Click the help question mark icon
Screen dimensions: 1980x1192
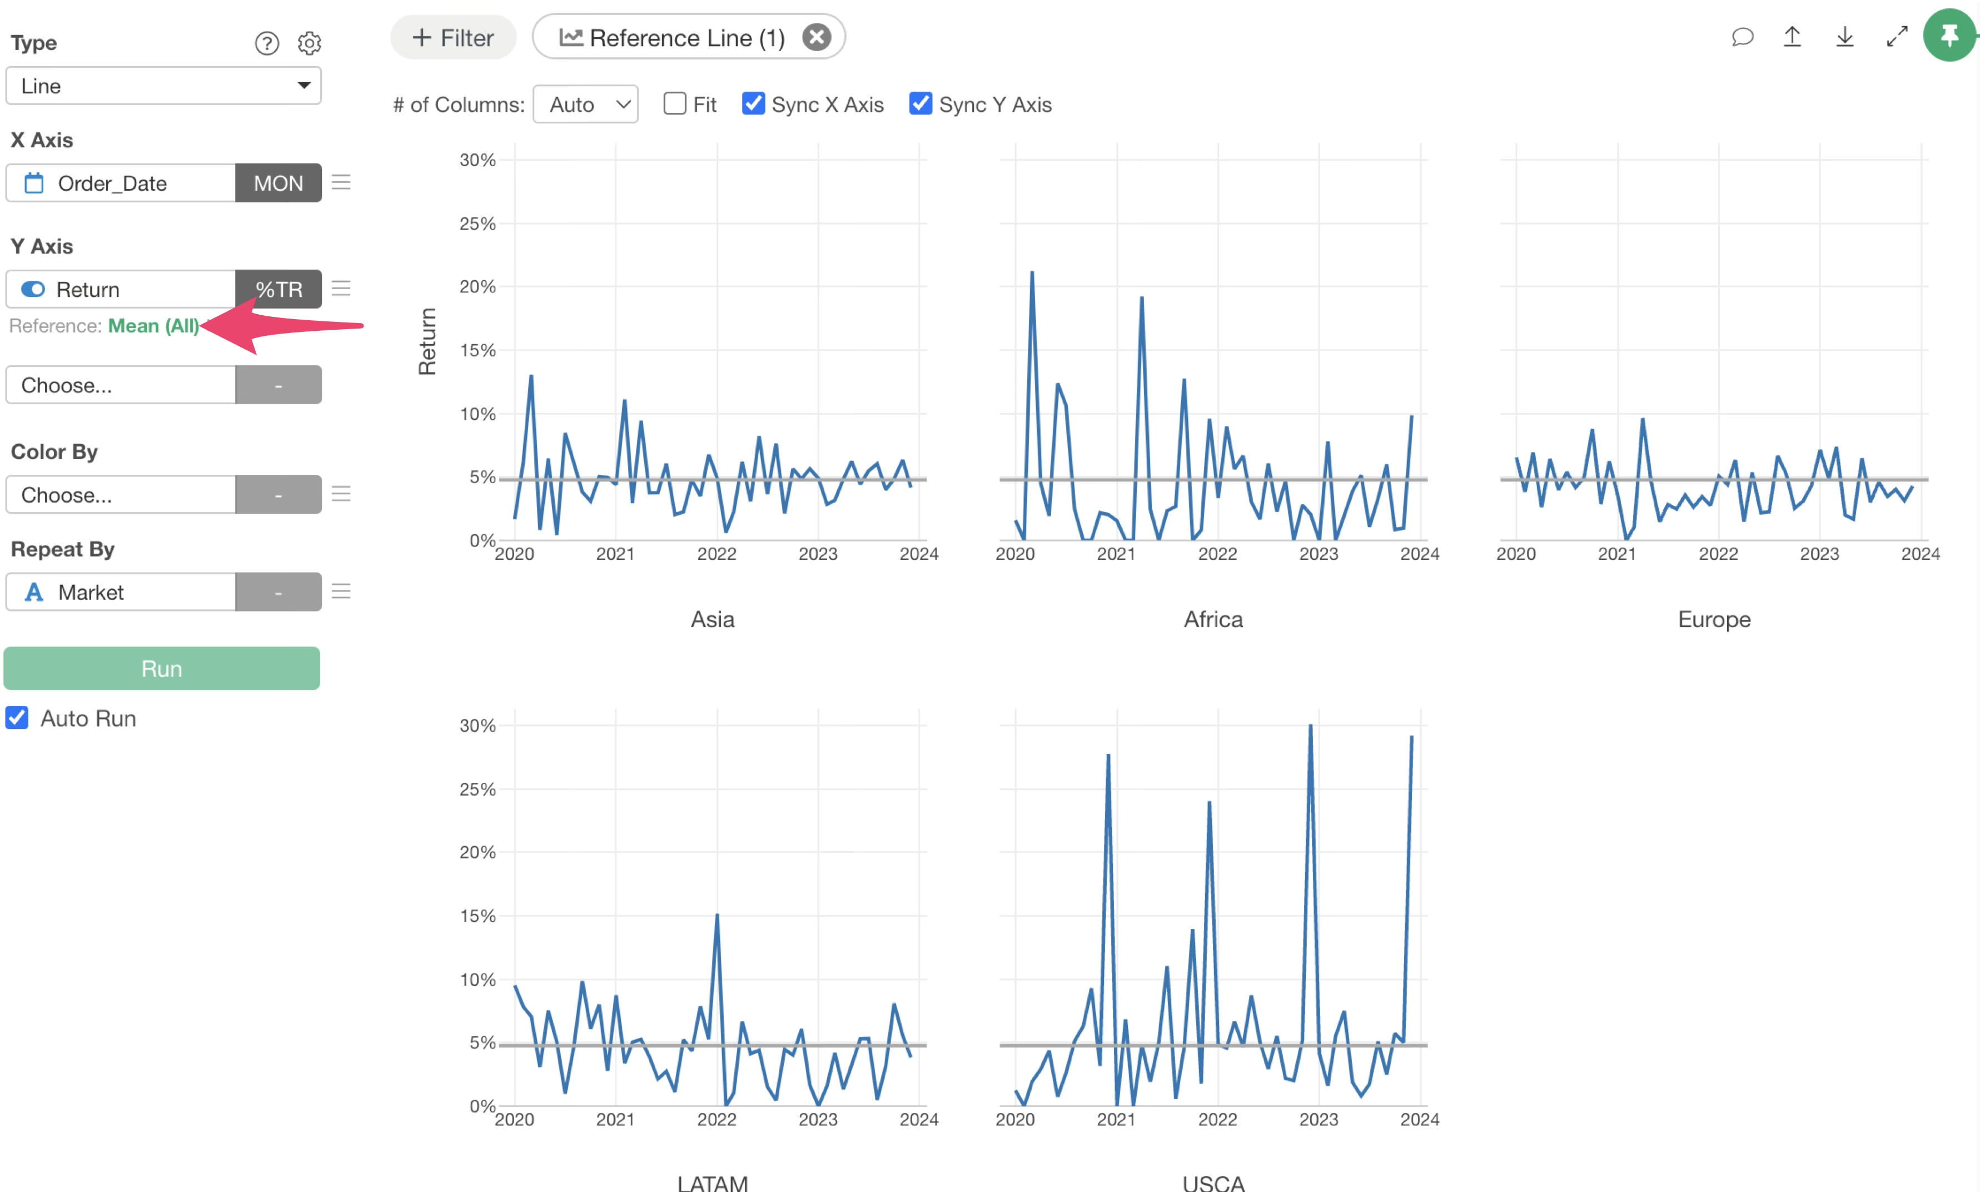click(x=267, y=43)
